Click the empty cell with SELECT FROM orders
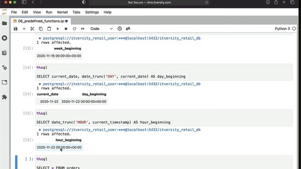 point(164,162)
